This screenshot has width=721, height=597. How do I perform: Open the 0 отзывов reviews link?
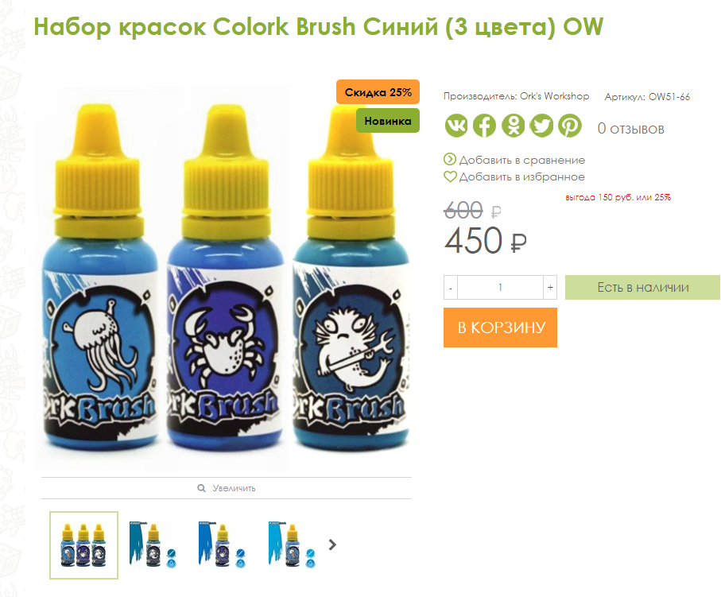point(631,129)
